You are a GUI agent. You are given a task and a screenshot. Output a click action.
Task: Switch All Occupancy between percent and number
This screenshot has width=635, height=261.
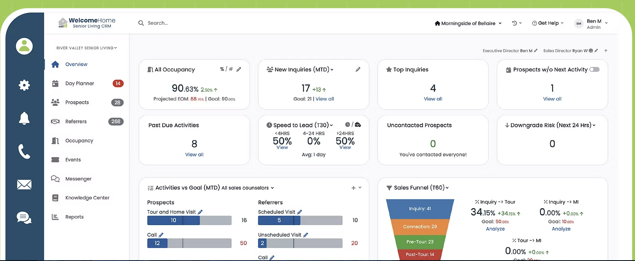coord(226,69)
